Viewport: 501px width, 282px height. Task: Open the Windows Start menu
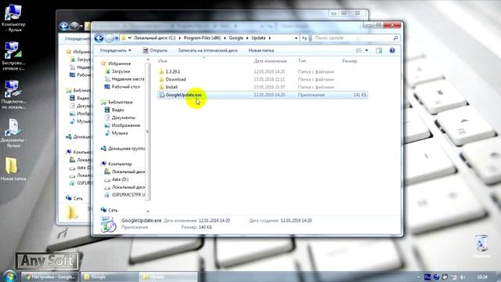click(9, 277)
